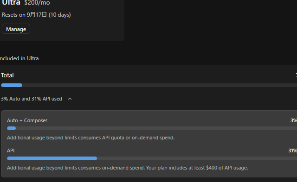Click the Manage button
The height and width of the screenshot is (182, 297).
(16, 29)
